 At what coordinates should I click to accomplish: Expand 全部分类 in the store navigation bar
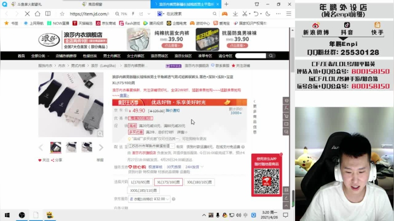click(40, 56)
